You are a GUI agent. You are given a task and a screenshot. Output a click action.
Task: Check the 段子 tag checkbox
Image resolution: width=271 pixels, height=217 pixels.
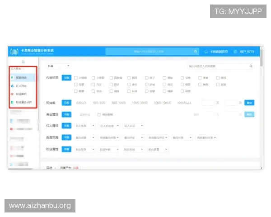coord(147,78)
